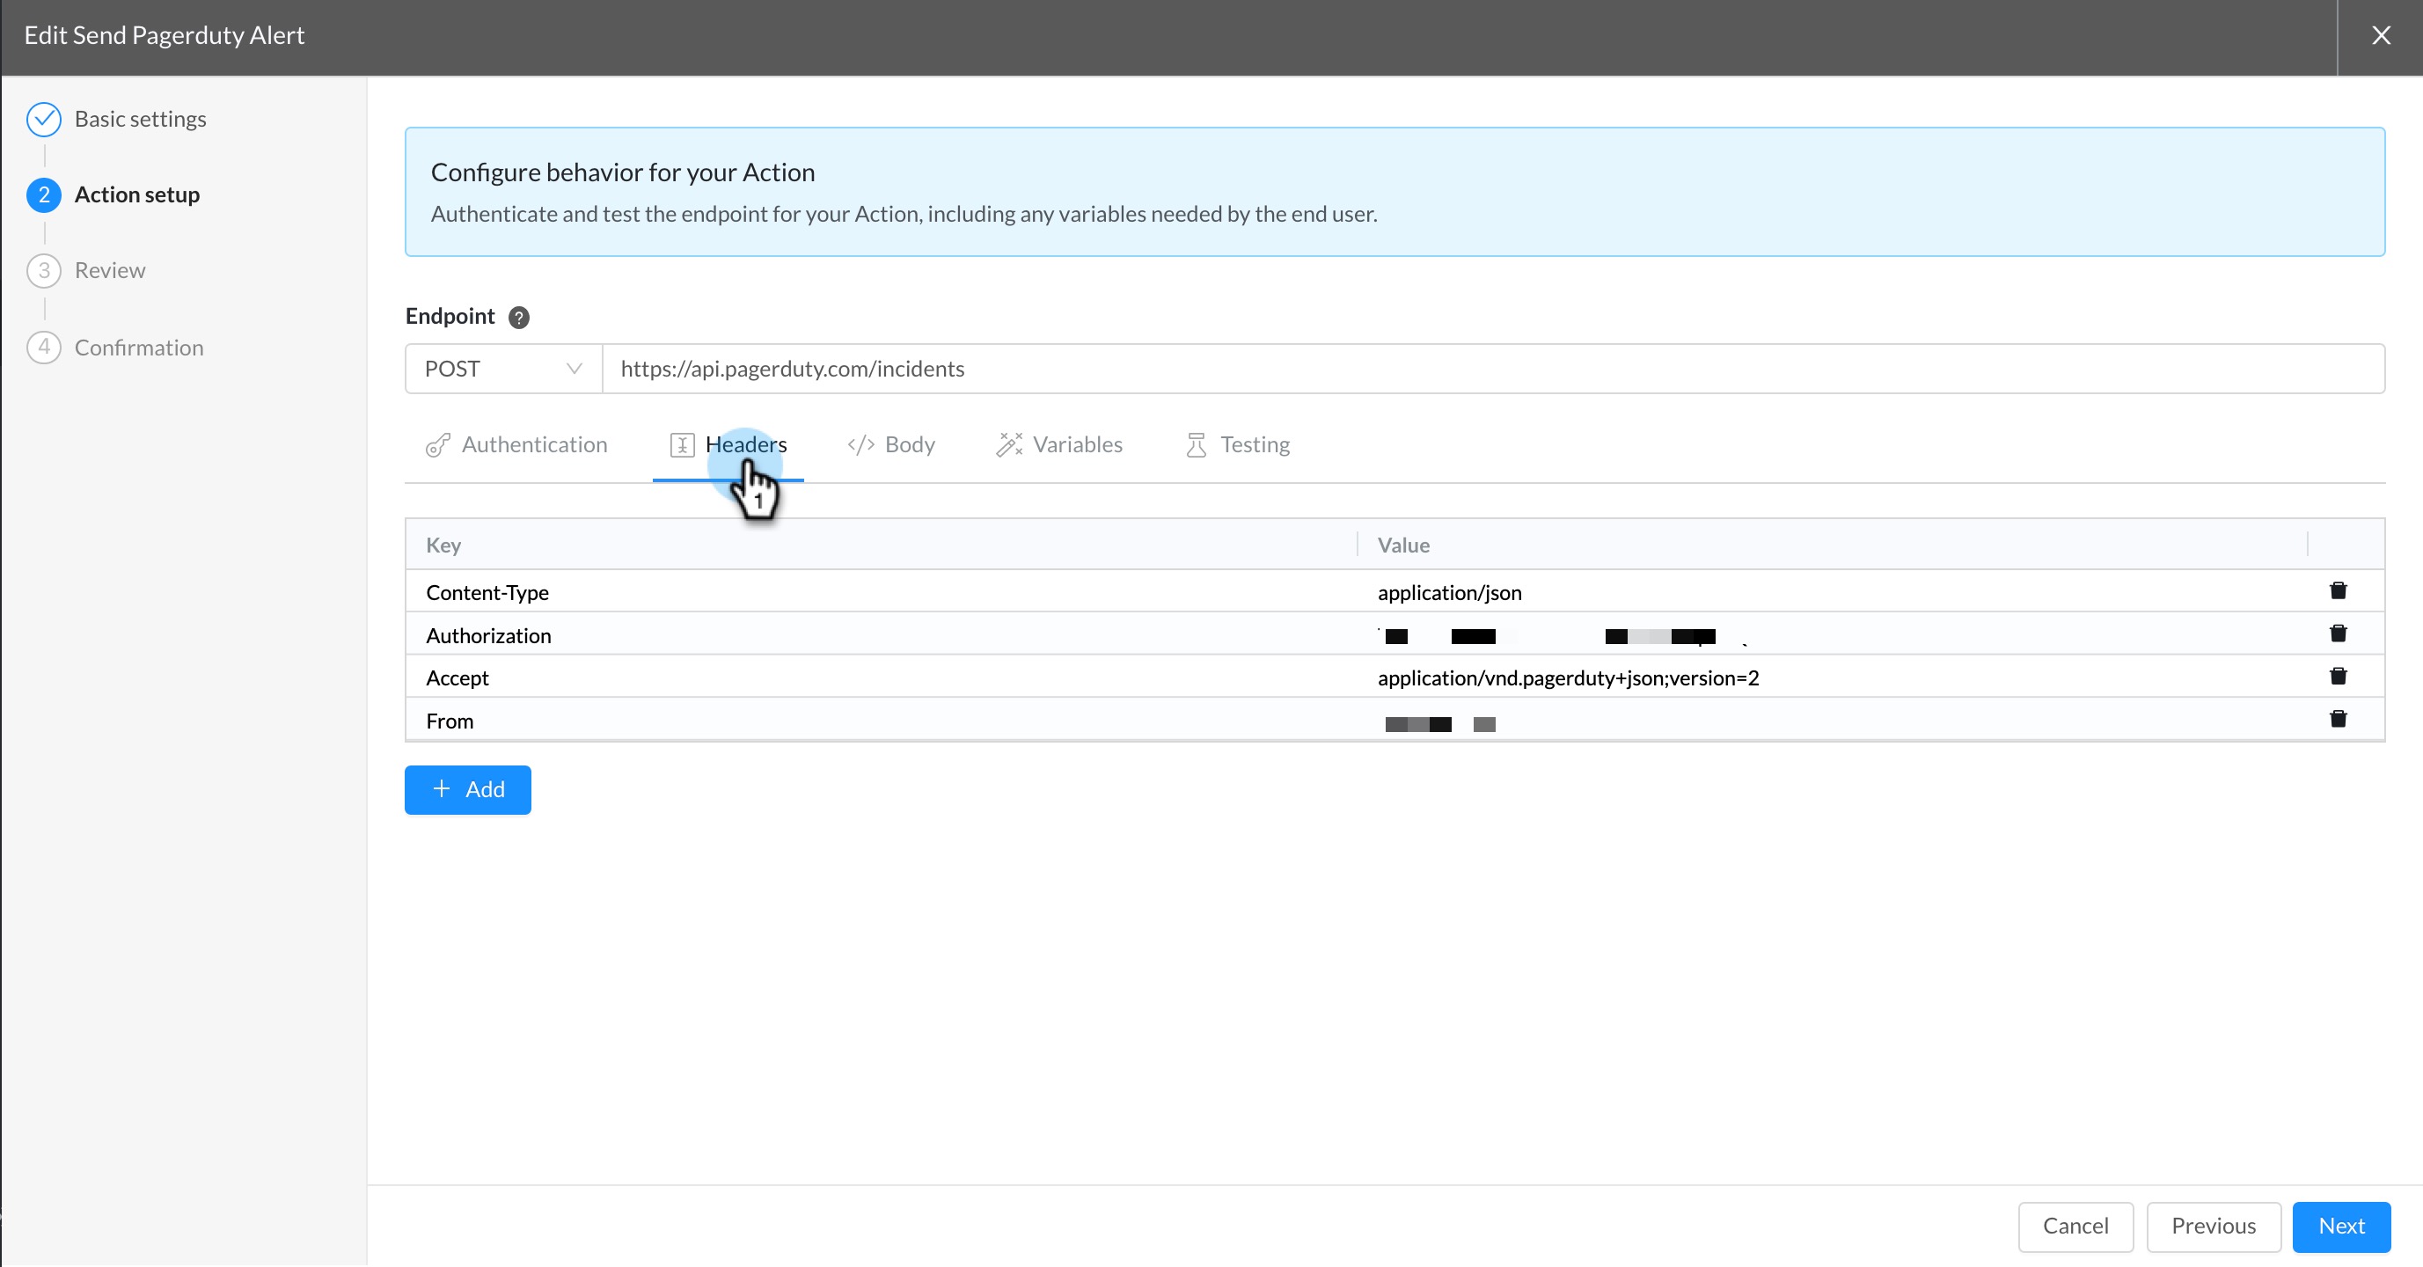Open the Variables tab

click(x=1059, y=445)
